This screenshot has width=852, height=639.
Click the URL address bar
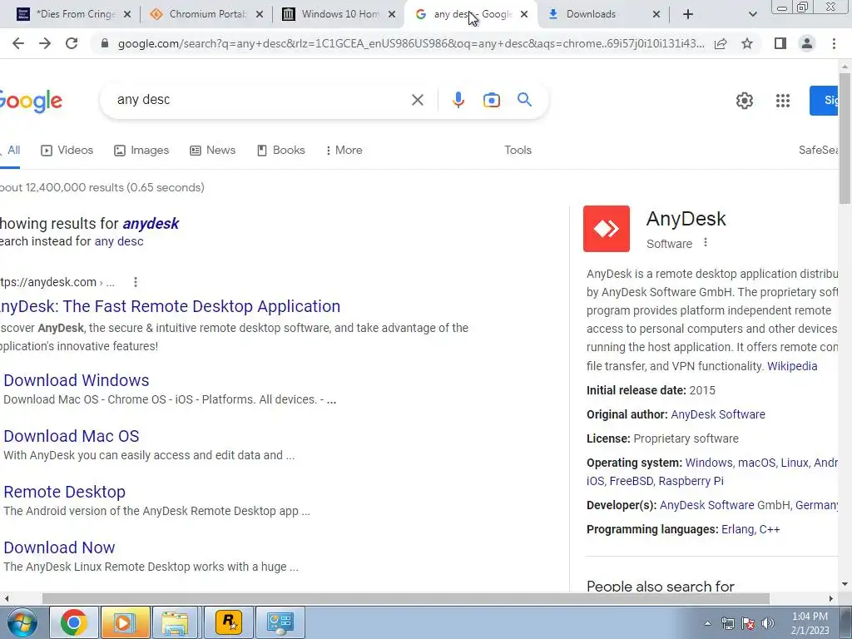coord(411,43)
